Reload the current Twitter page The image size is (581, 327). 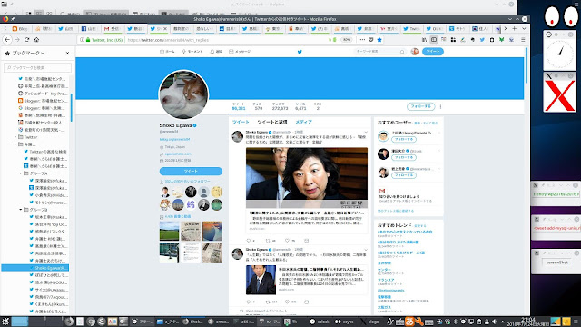26,40
